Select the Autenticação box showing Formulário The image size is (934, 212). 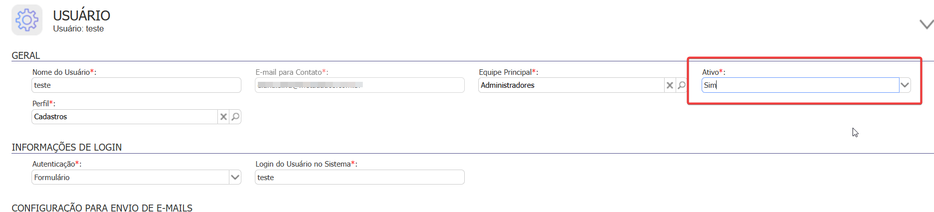click(x=130, y=177)
